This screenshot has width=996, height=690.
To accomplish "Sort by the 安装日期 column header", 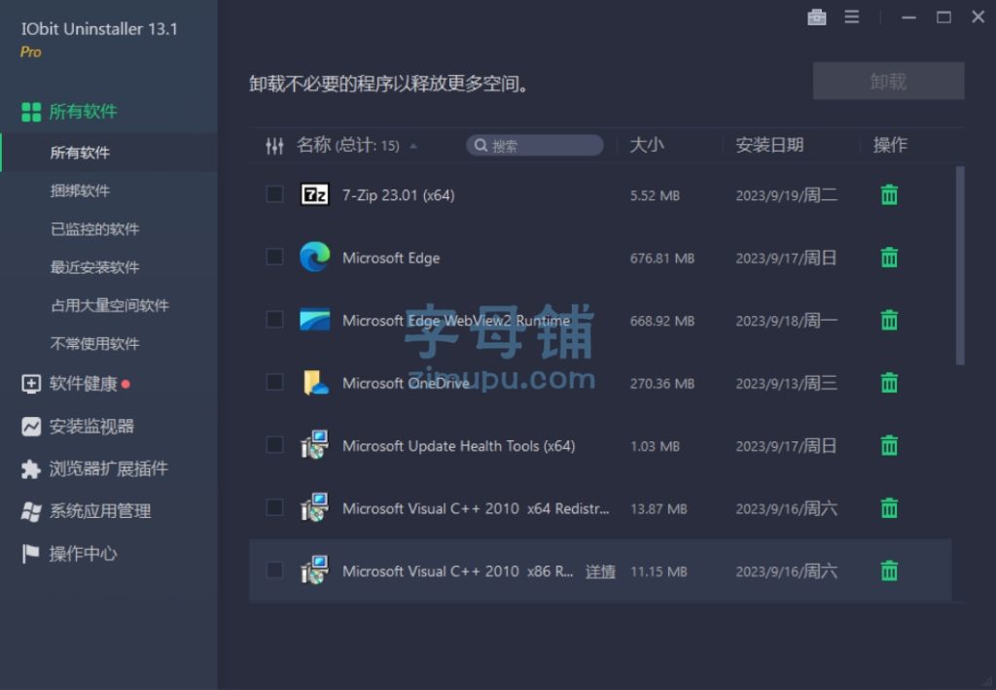I will (x=769, y=146).
